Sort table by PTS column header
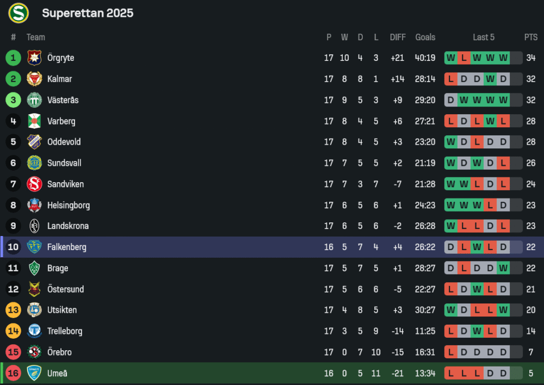The width and height of the screenshot is (544, 385). pos(530,37)
